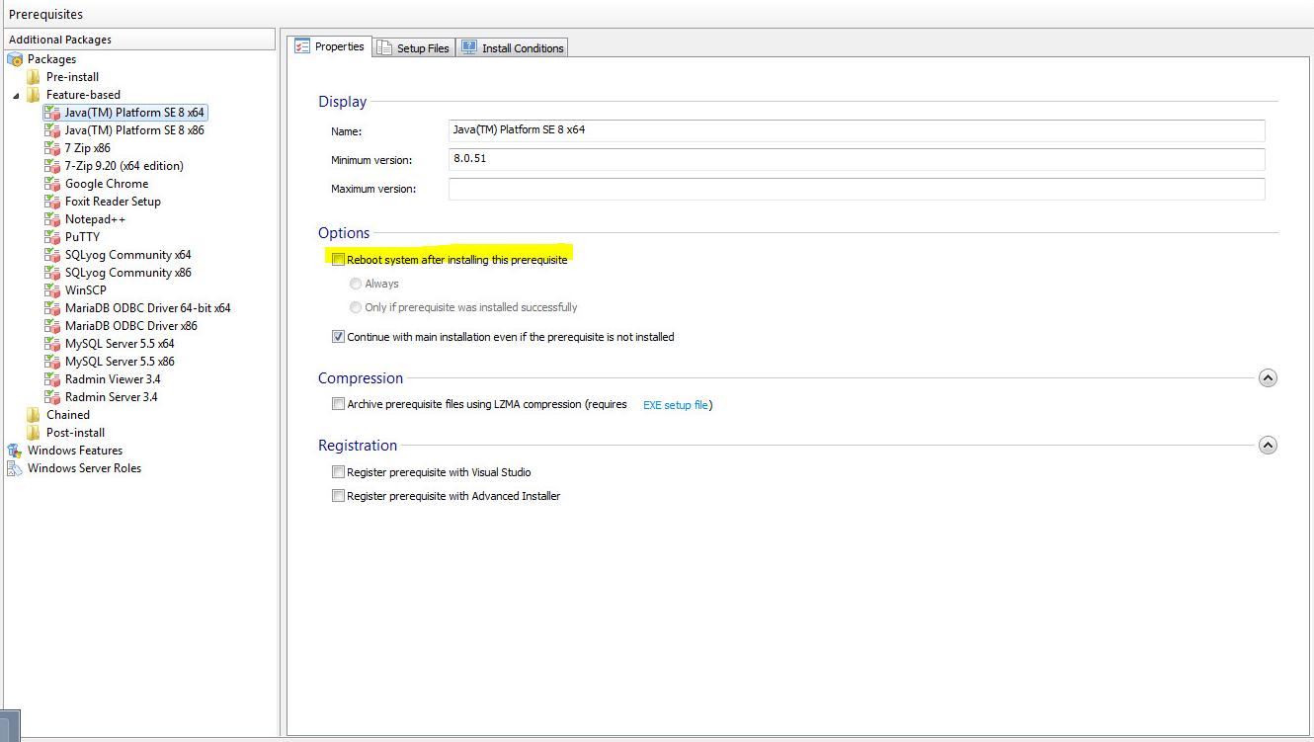Open the Install Conditions tab

[513, 48]
